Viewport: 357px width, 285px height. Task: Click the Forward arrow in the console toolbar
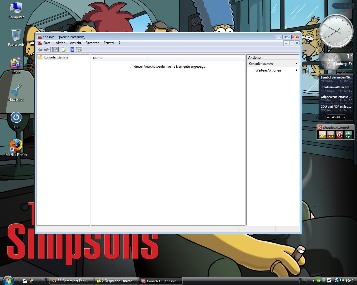(x=47, y=50)
